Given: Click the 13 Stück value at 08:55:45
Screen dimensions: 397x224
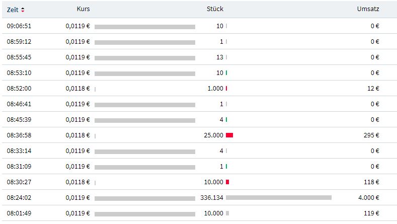Looking at the screenshot, I should point(220,57).
